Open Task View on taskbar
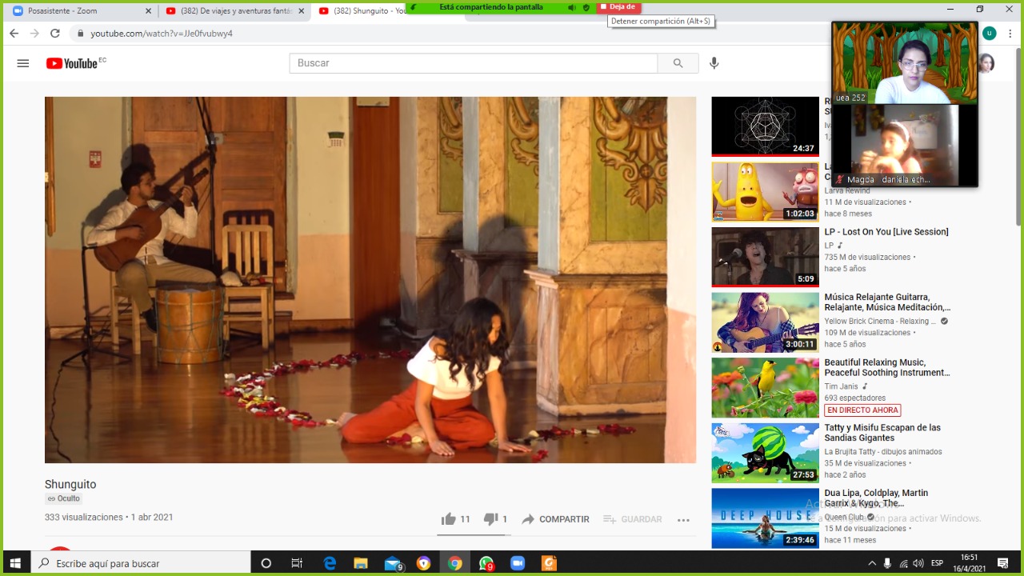Screen dimensions: 1024x576 pyautogui.click(x=297, y=563)
